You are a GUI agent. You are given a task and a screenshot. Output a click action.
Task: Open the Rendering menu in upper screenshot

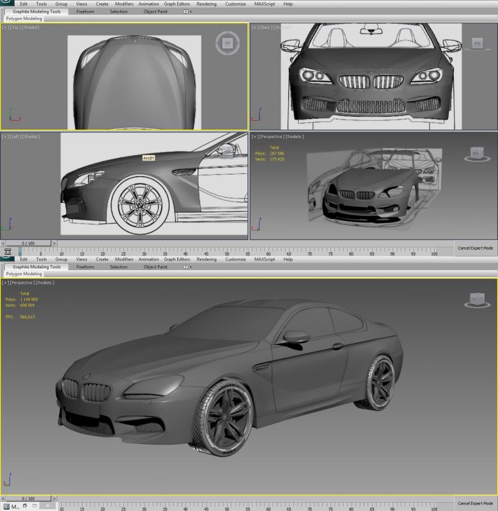click(206, 4)
